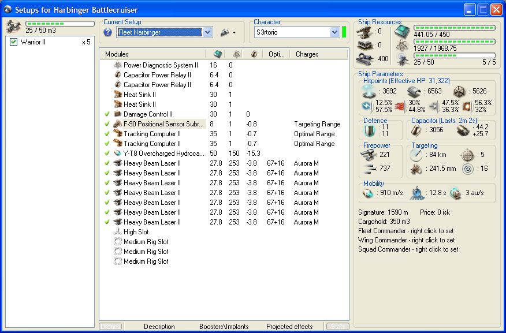The image size is (506, 333).
Task: Expand the ship icon menu arrow
Action: [235, 33]
